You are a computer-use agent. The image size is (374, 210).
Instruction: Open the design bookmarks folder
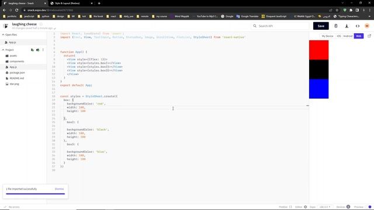[x=58, y=16]
